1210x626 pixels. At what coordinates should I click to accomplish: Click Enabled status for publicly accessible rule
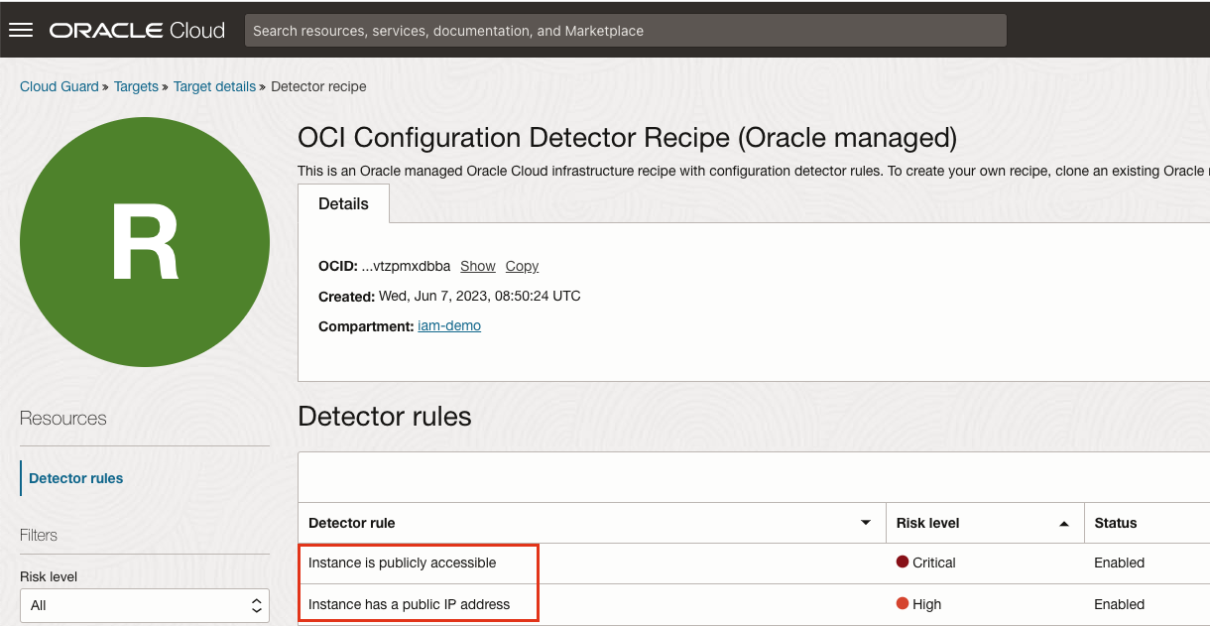(1119, 563)
